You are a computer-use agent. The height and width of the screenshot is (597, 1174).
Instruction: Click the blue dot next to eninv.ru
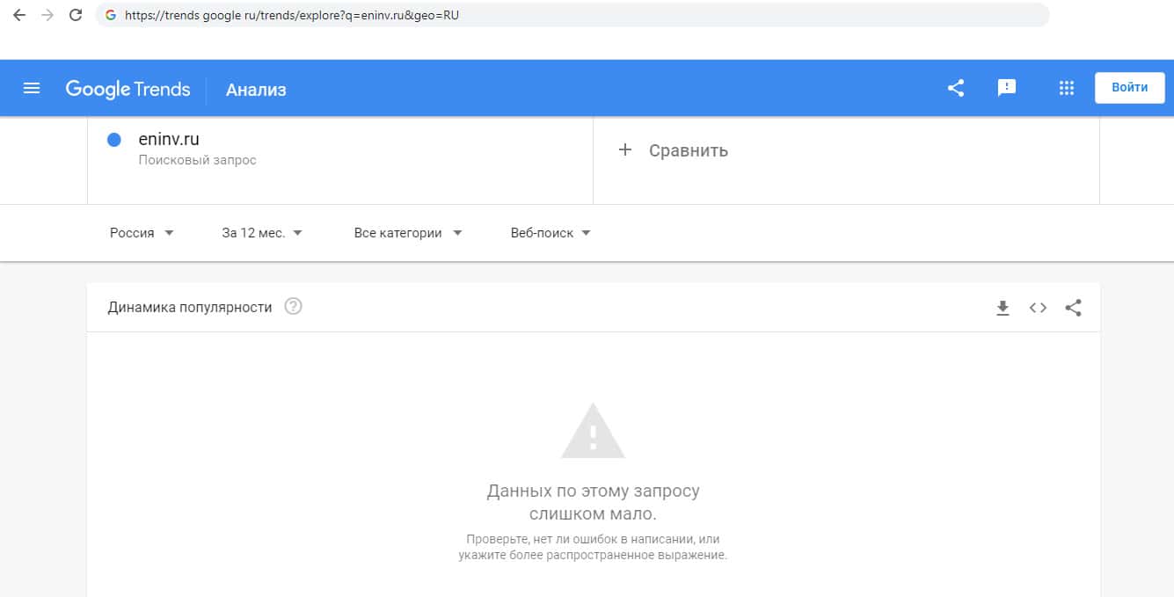[x=113, y=140]
